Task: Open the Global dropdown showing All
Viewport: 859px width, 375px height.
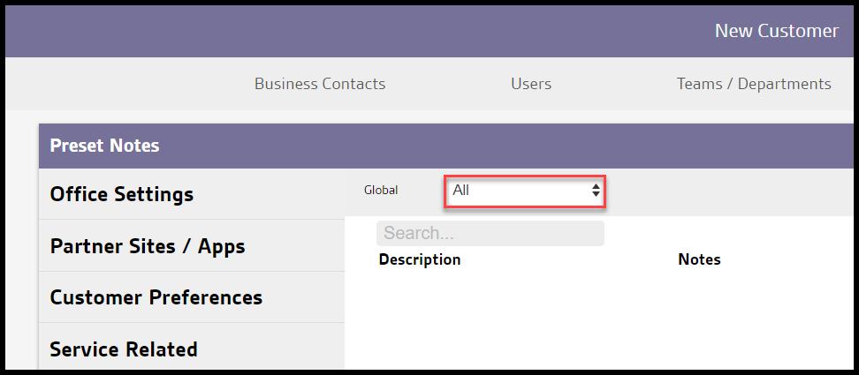Action: tap(521, 190)
